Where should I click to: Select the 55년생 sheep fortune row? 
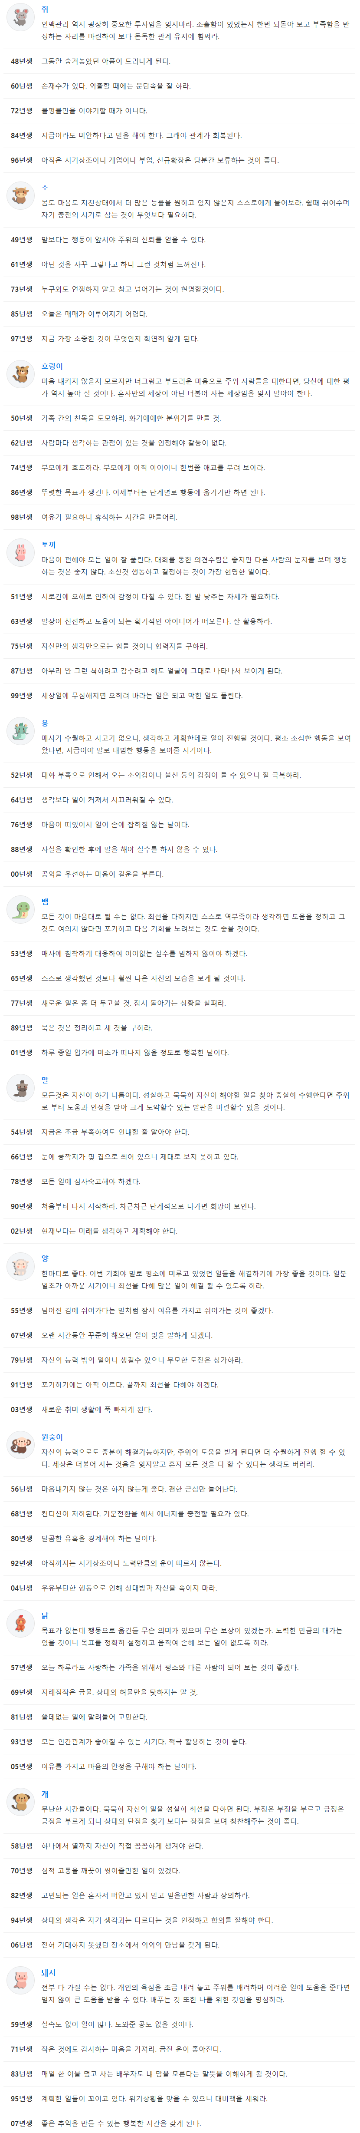pos(180,1311)
